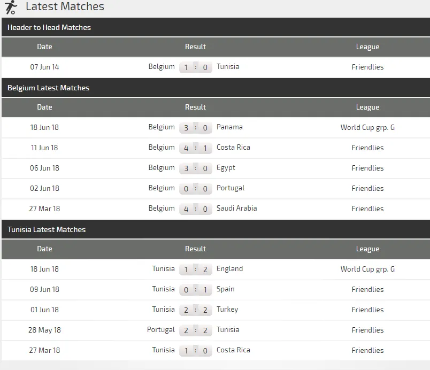Screen dimensions: 430x370
Task: Open Egypt team link
Action: tap(226, 168)
